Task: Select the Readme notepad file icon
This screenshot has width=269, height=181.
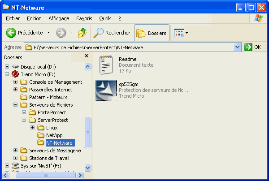Action: [x=106, y=65]
